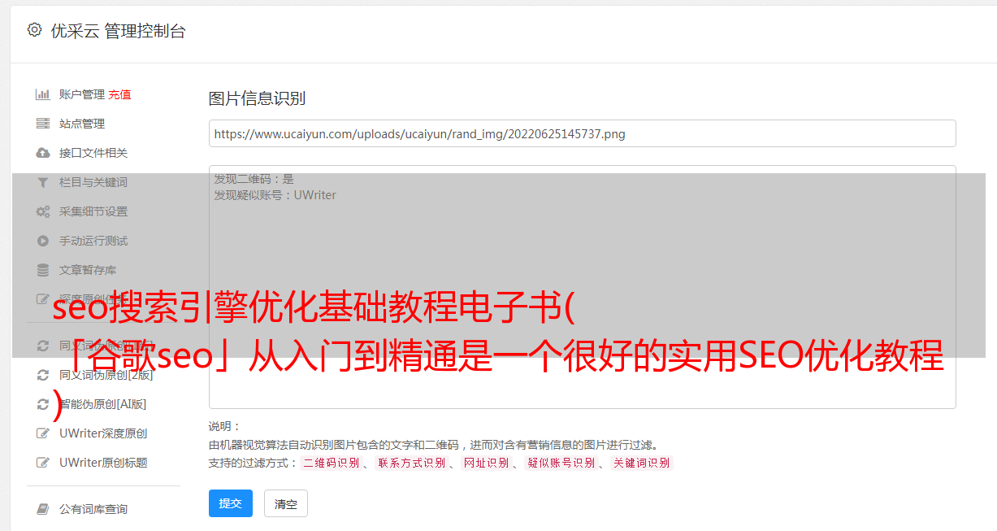Image resolution: width=997 pixels, height=531 pixels.
Task: Open 账户管理 via its bar chart icon
Action: (43, 94)
